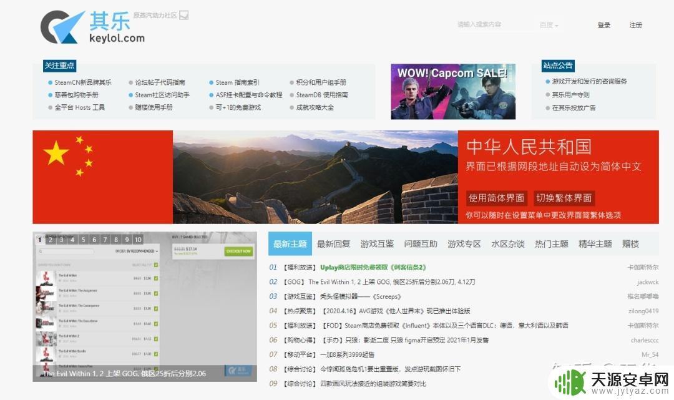Open thread 今惊闻孤岛危机1要出重置版
Viewport: 674px width, 400px height.
[x=390, y=369]
